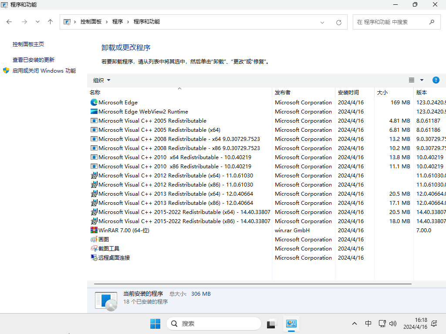The image size is (446, 334).
Task: Click the taskbar 搜索 box
Action: click(213, 324)
